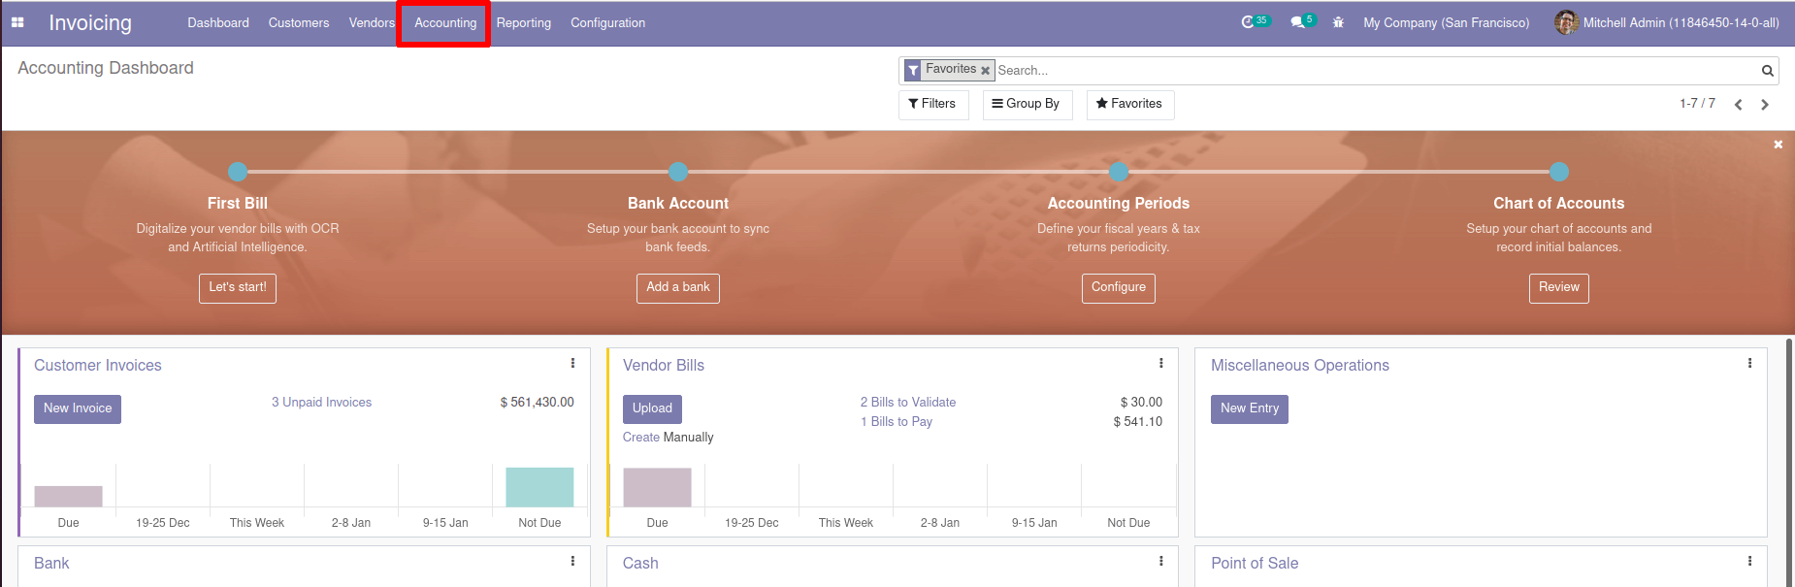Click the New Invoice button

[78, 408]
